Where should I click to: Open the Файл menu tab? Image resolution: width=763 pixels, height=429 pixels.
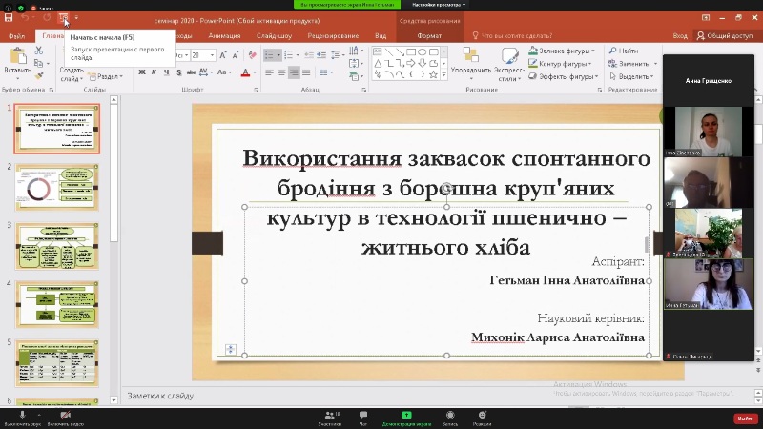(16, 36)
